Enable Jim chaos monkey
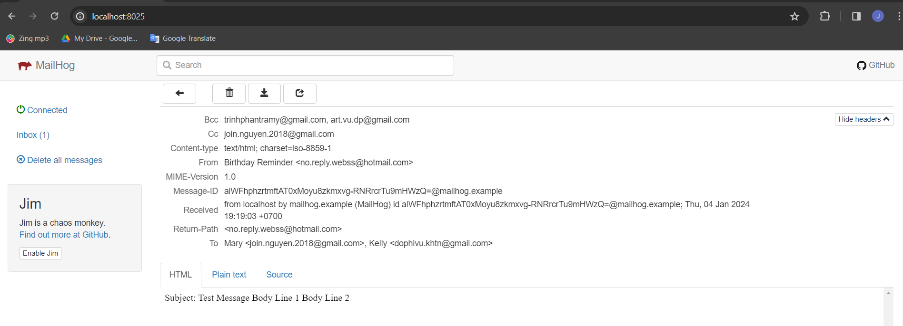This screenshot has height=326, width=903. point(40,253)
